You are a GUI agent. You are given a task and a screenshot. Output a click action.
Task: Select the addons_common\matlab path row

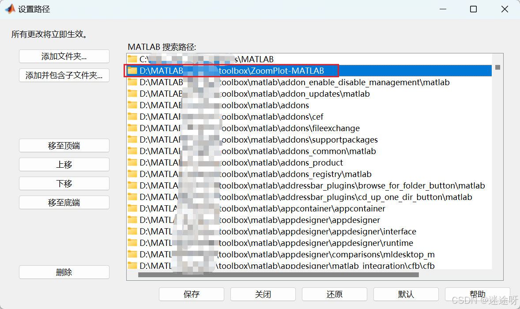point(309,151)
